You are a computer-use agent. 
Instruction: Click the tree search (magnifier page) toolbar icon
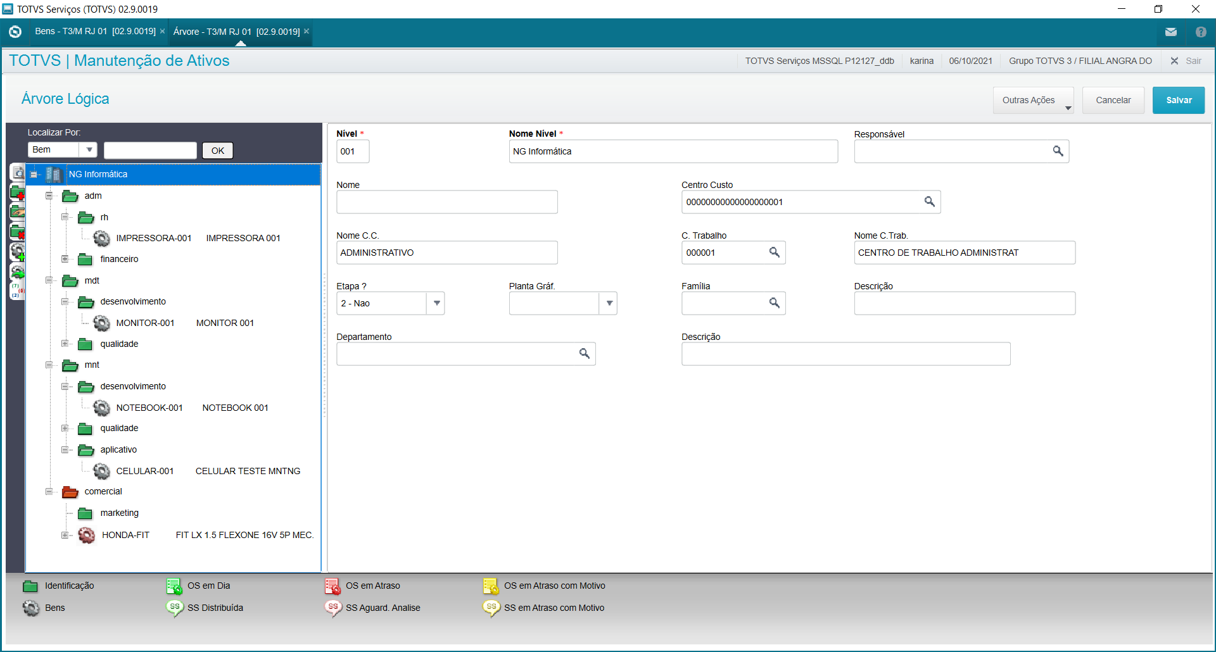18,172
